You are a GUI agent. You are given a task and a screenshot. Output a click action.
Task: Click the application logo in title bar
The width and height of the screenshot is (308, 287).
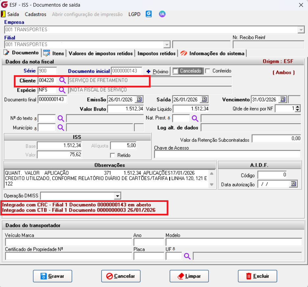coord(4,5)
